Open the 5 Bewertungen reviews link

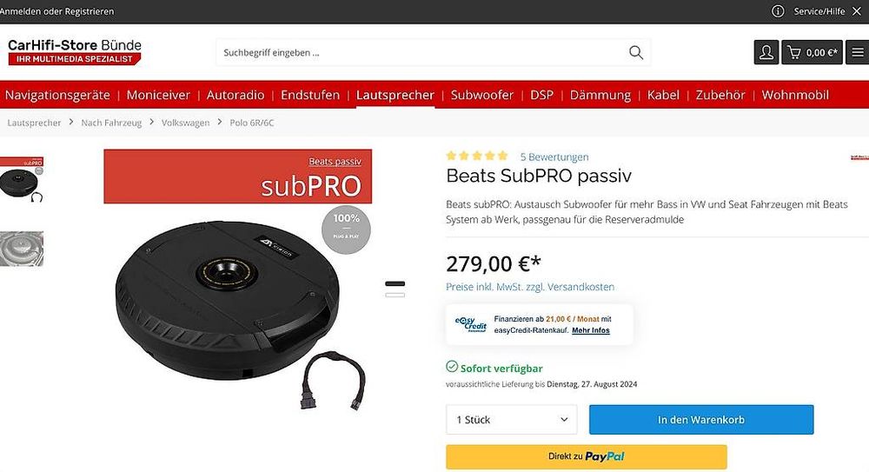(554, 157)
